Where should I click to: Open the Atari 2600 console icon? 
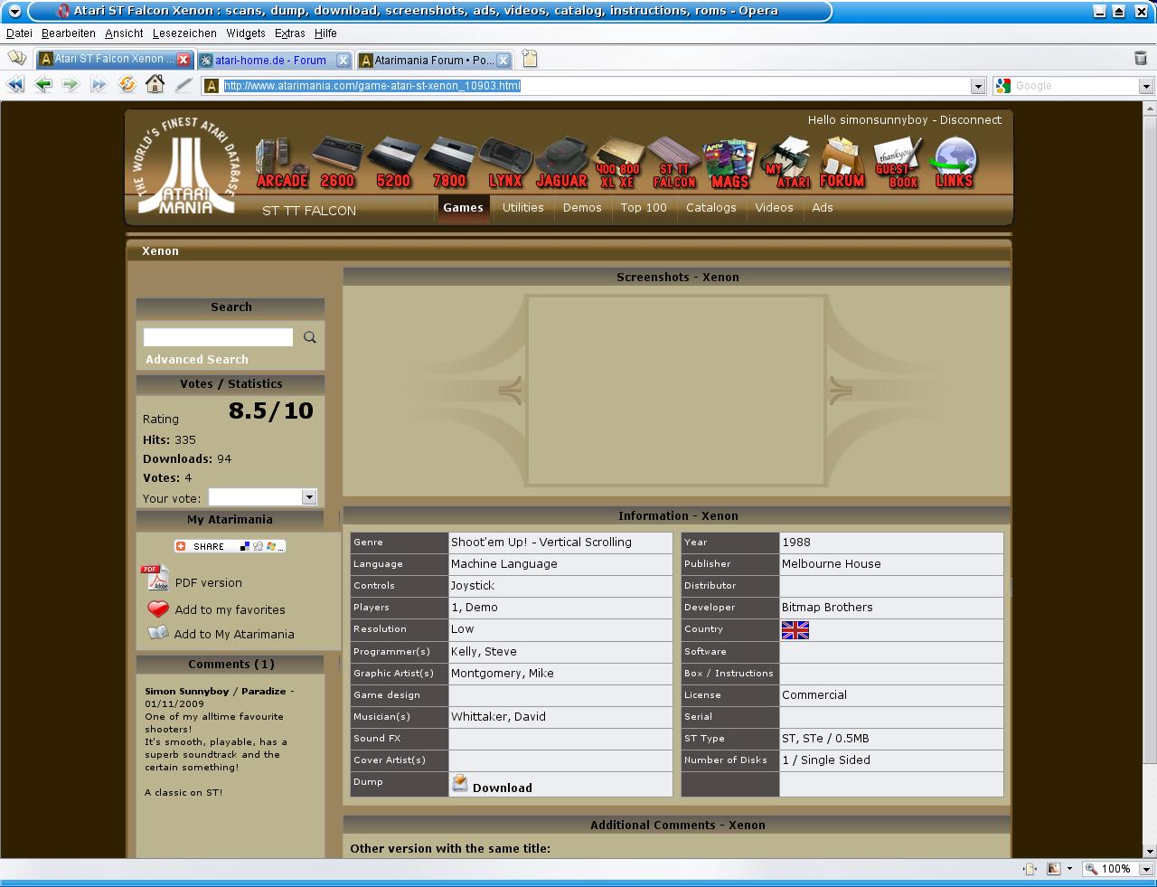pyautogui.click(x=337, y=163)
